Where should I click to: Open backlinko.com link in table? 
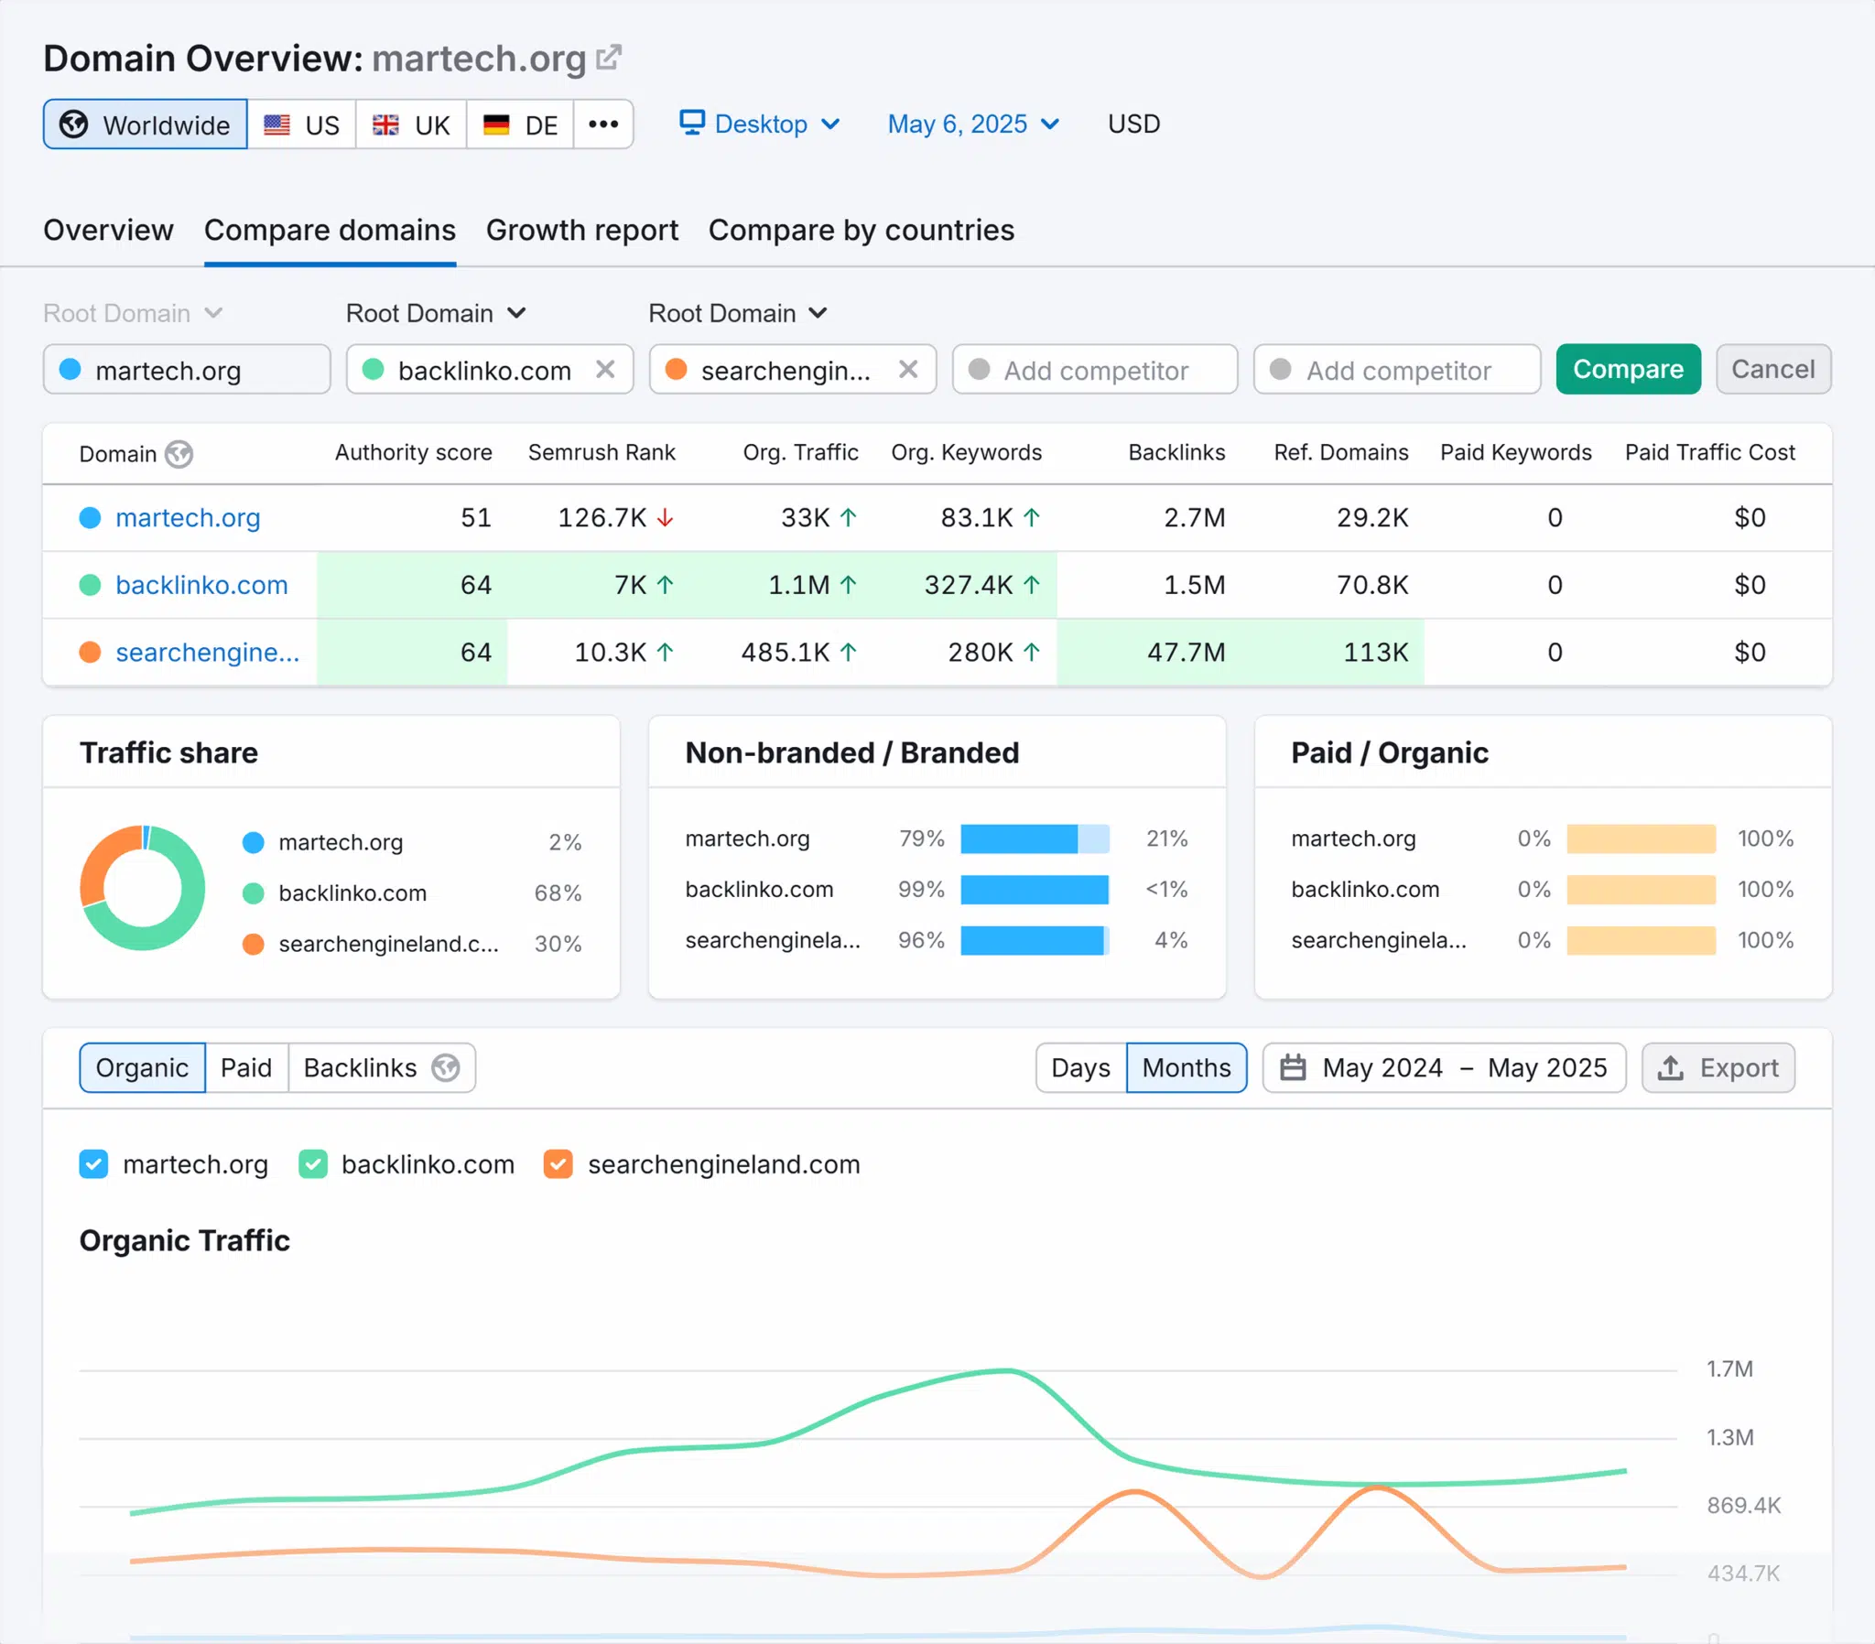[x=201, y=585]
